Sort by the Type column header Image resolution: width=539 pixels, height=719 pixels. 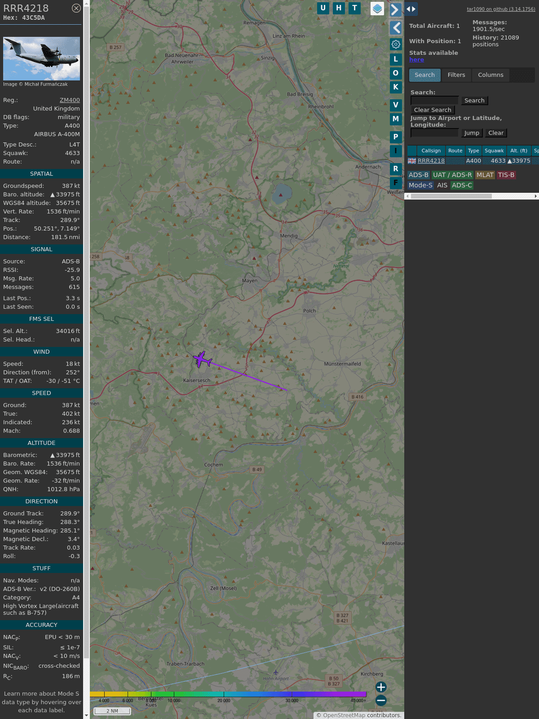pos(473,151)
